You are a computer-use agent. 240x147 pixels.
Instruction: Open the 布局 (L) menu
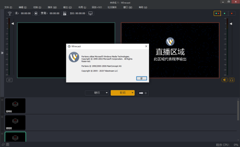pos(82,7)
